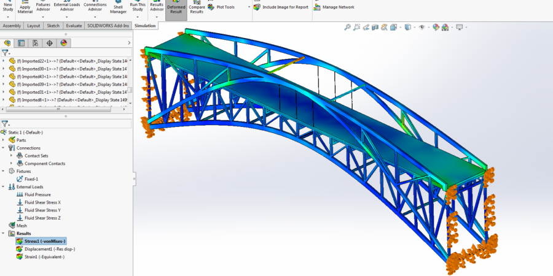
Task: Collapse the External Loads node
Action: click(x=4, y=186)
